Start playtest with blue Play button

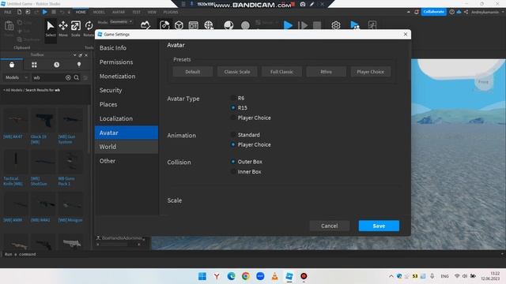pos(288,25)
